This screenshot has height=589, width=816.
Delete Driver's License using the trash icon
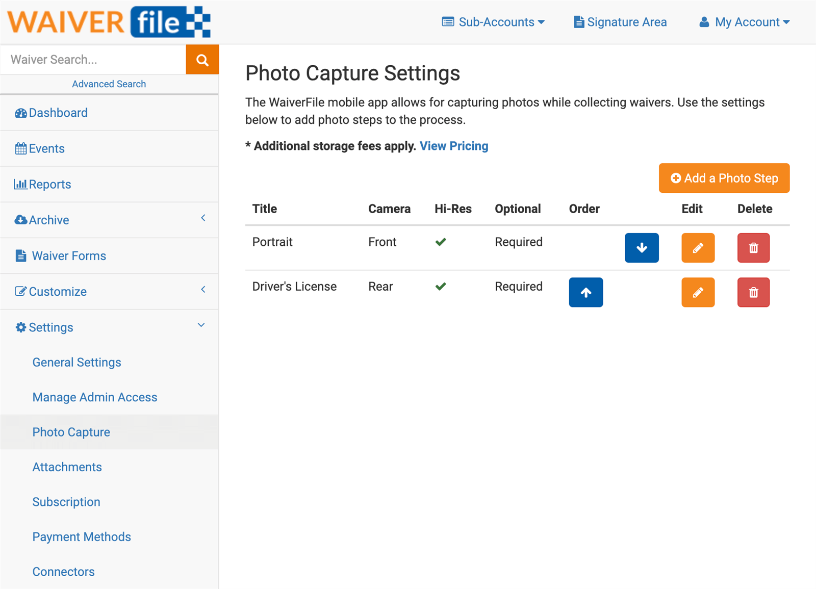point(753,292)
